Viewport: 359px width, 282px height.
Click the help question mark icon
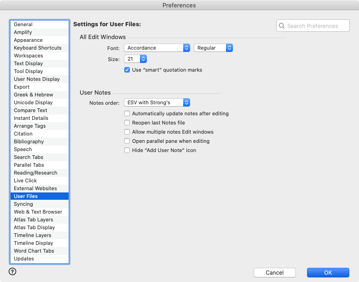coord(12,271)
